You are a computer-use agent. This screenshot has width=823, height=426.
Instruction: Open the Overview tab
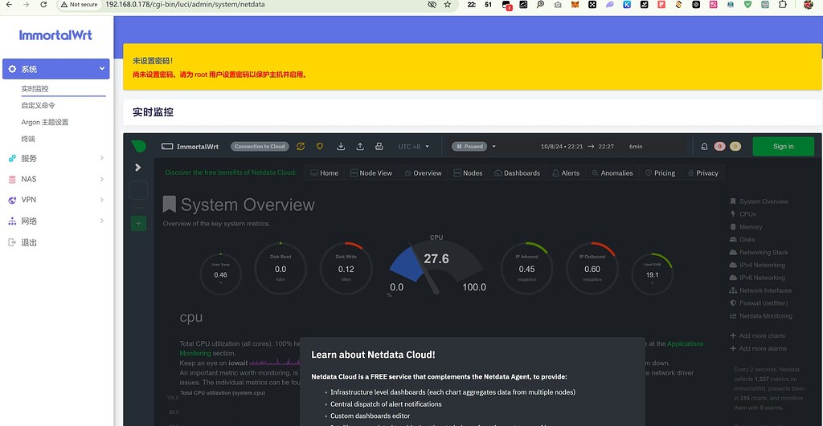click(x=423, y=173)
